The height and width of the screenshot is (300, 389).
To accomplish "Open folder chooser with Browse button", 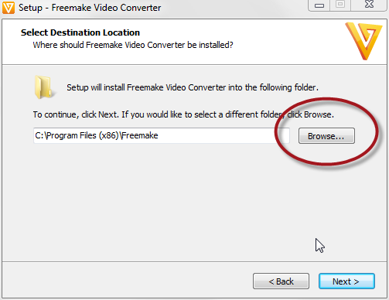I will click(326, 135).
